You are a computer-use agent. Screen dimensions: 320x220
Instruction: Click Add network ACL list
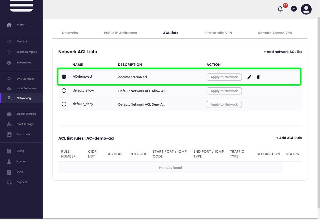pos(283,52)
